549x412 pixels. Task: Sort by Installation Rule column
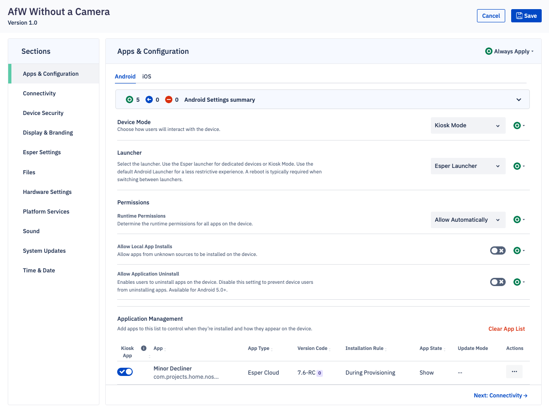point(366,349)
